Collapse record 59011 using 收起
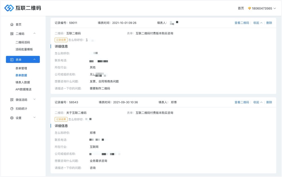 257,23
